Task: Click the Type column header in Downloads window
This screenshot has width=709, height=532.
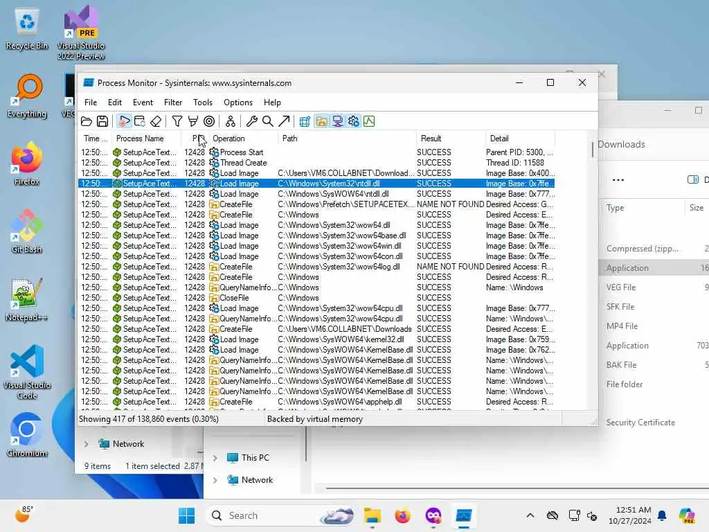Action: pyautogui.click(x=615, y=208)
